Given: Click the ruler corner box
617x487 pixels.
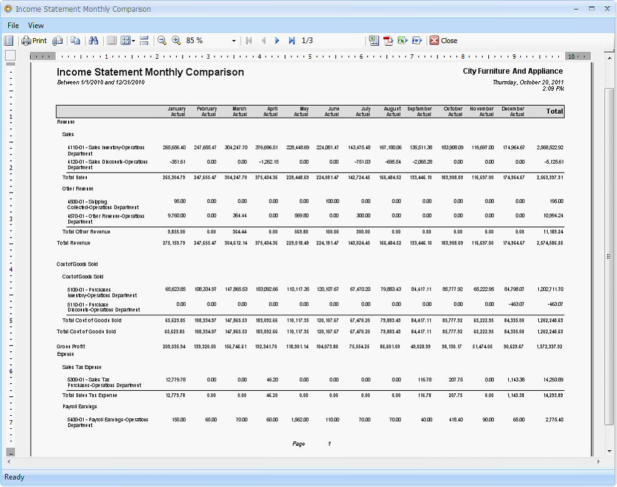Looking at the screenshot, I should click(10, 56).
